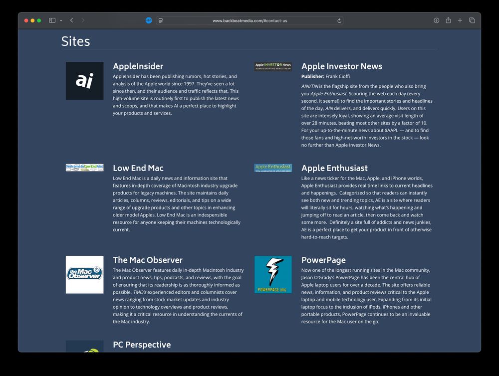The image size is (499, 376).
Task: Click the Apple Investor News banner logo
Action: coord(273,66)
